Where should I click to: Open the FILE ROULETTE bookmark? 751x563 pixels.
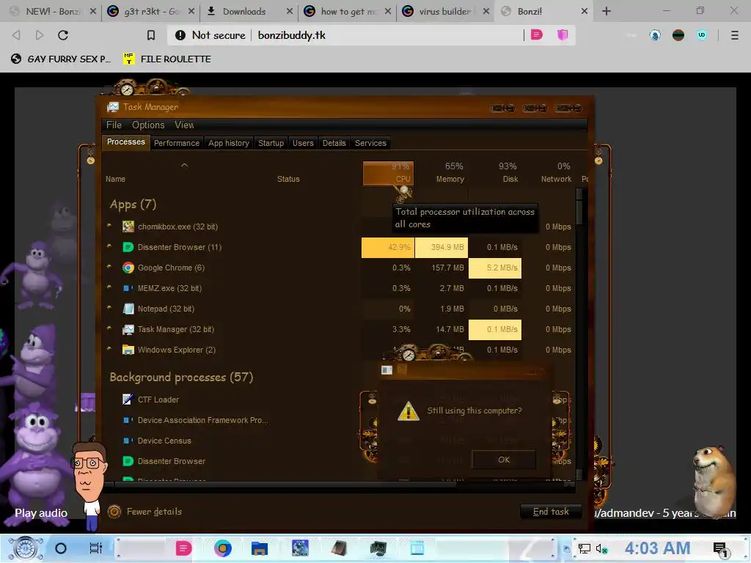click(167, 59)
